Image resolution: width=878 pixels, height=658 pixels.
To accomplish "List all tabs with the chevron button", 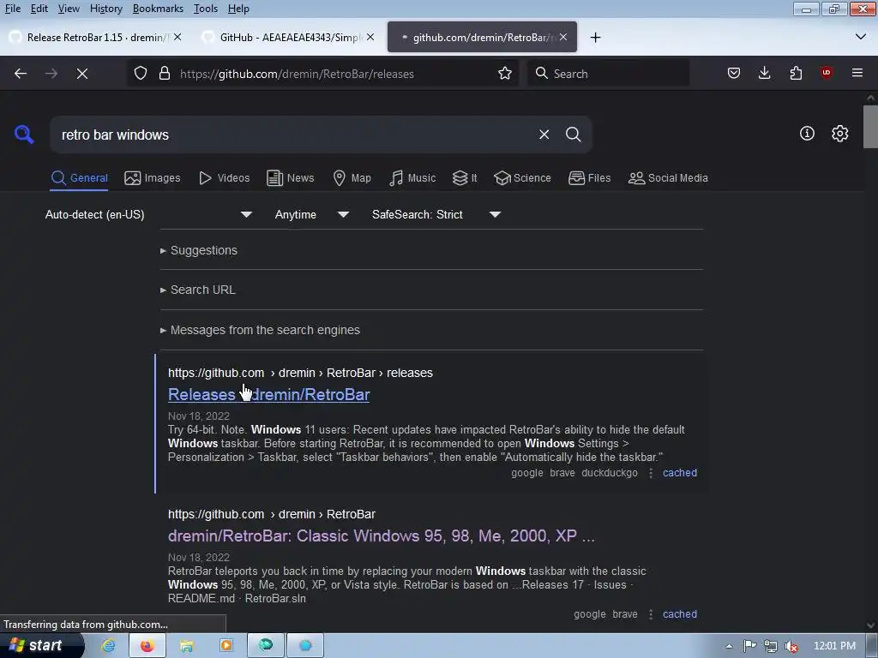I will (x=860, y=37).
